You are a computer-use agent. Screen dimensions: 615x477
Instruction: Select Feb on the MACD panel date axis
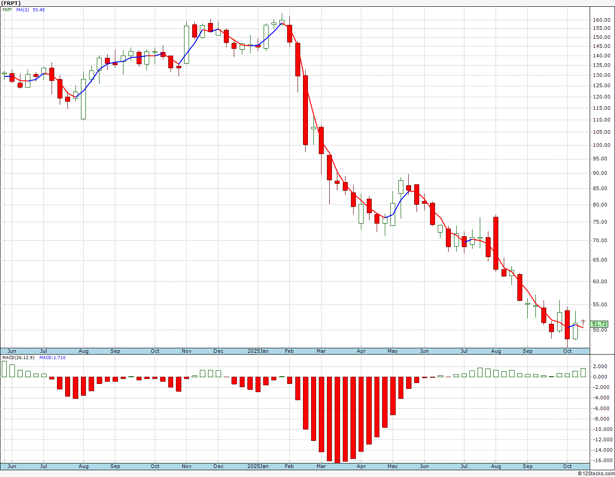click(x=289, y=466)
